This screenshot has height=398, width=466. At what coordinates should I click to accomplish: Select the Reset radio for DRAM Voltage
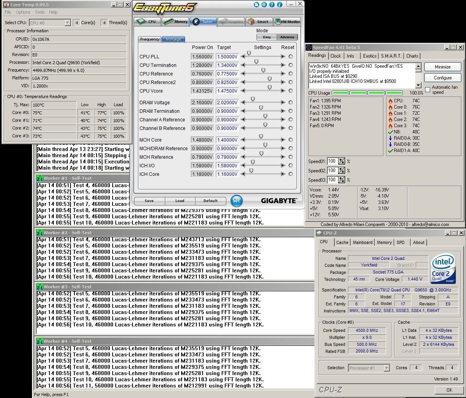click(291, 102)
